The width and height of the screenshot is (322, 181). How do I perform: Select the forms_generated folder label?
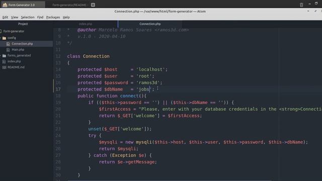tap(19, 55)
